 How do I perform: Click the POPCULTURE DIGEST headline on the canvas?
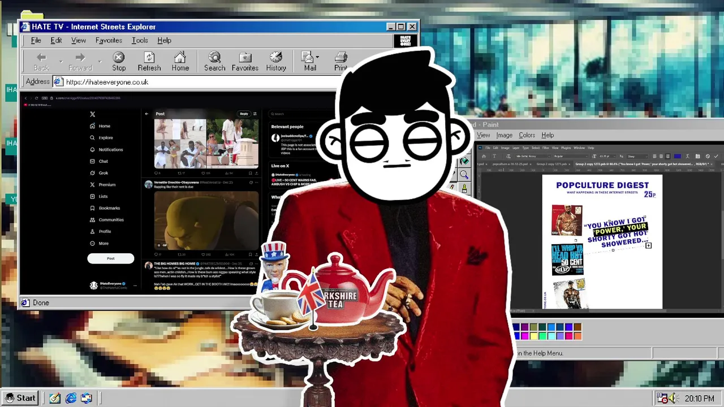click(602, 185)
